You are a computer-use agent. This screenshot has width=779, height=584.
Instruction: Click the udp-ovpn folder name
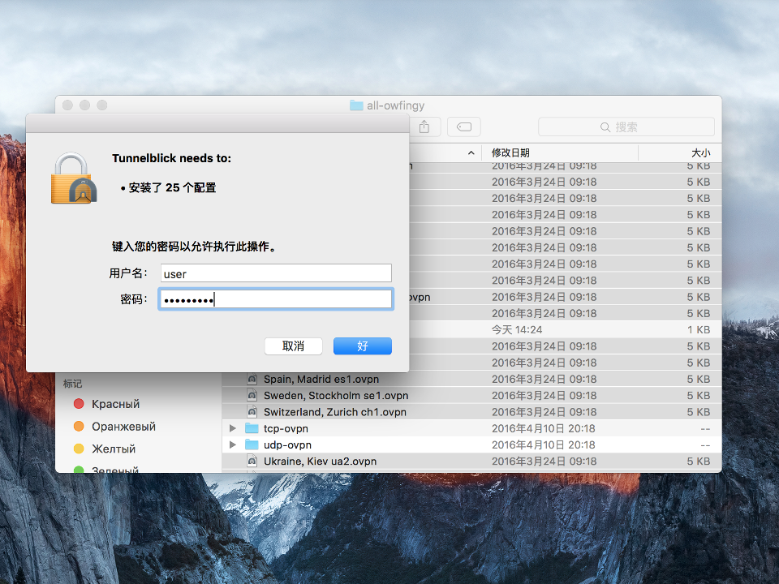coord(287,444)
